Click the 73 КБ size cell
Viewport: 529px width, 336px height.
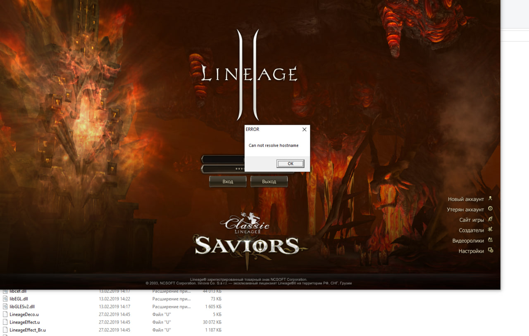click(x=216, y=299)
